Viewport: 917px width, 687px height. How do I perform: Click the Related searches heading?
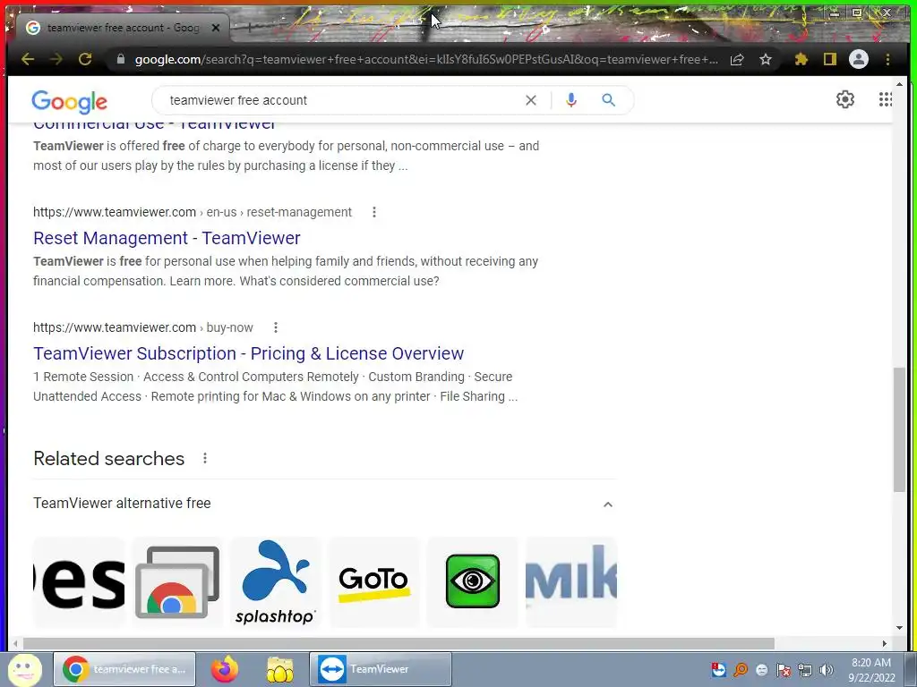pos(108,459)
